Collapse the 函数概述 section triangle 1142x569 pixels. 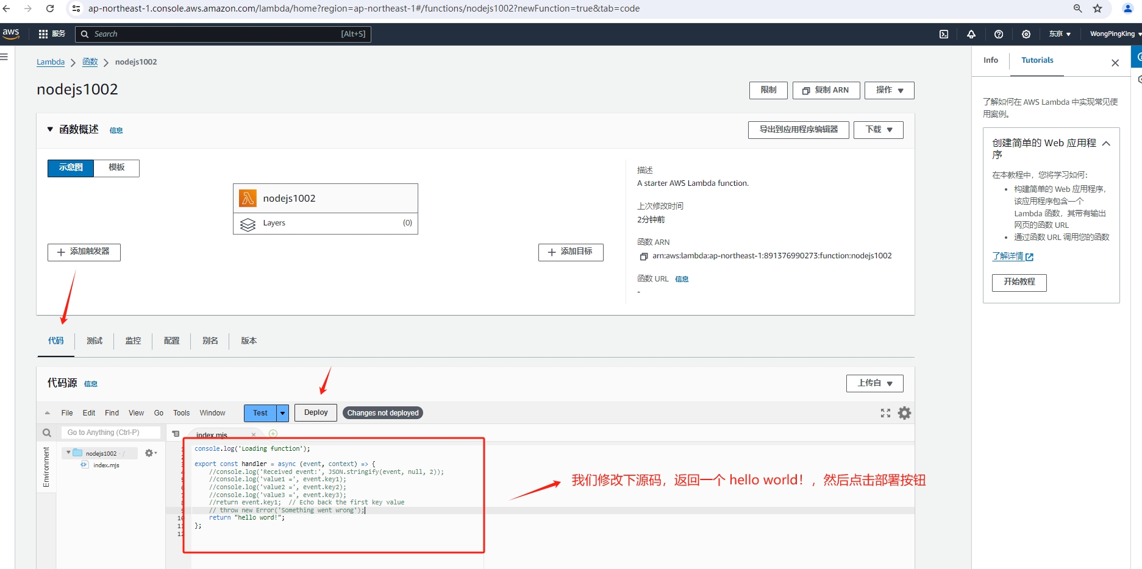coord(50,129)
